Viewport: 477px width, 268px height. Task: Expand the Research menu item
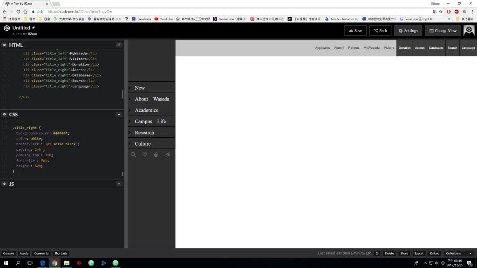click(151, 133)
